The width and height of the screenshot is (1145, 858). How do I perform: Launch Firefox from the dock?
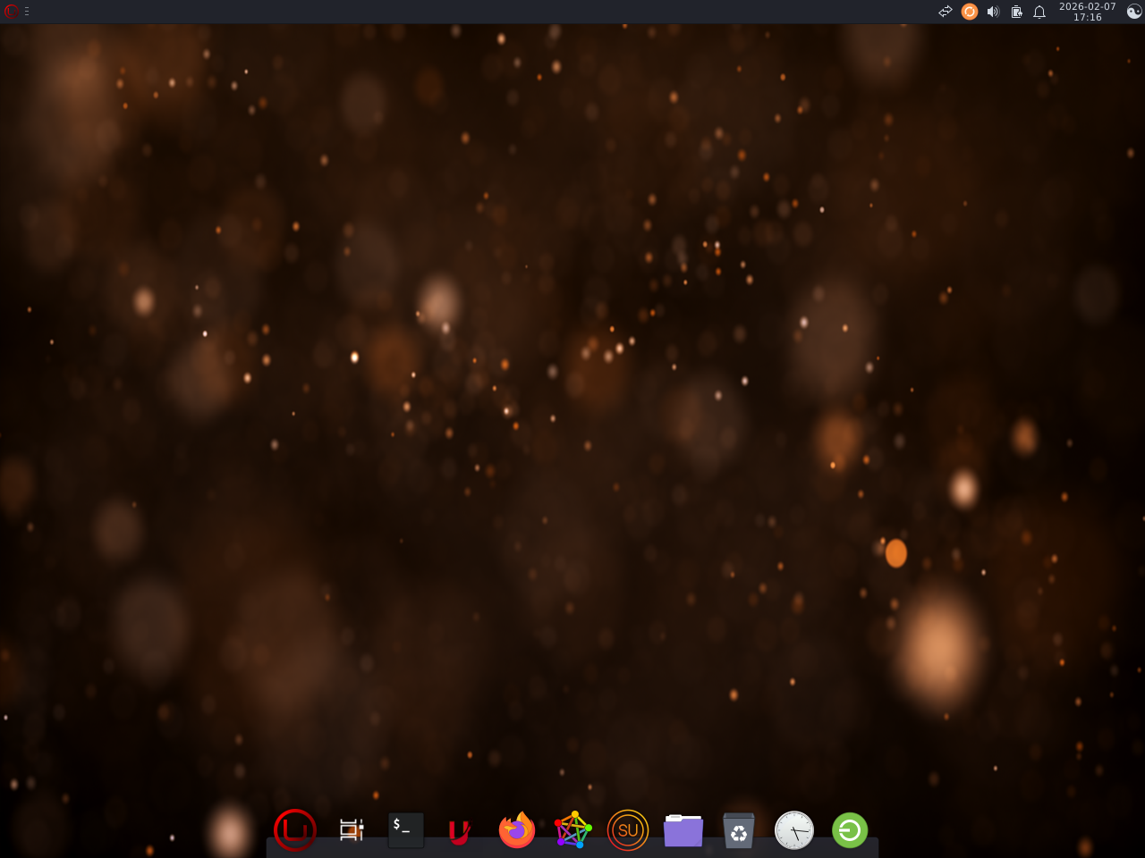517,830
